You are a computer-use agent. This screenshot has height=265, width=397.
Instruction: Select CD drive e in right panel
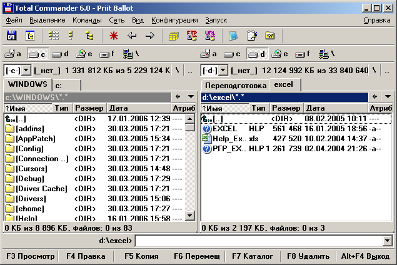279,54
